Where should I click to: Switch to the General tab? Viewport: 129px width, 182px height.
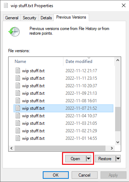(x=12, y=18)
